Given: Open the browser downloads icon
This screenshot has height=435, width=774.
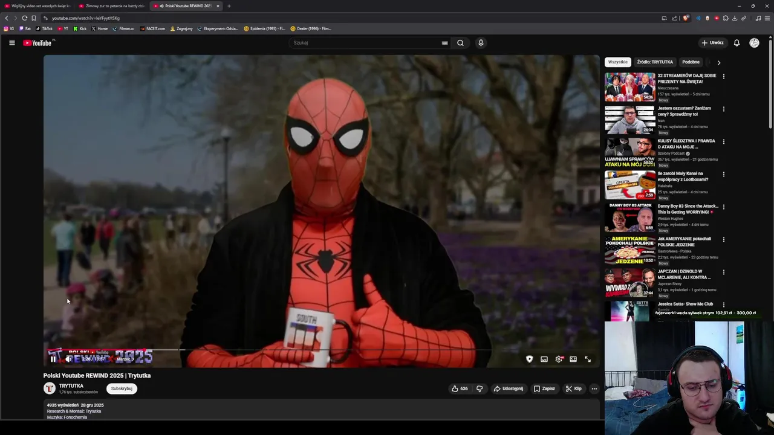Looking at the screenshot, I should click(735, 18).
